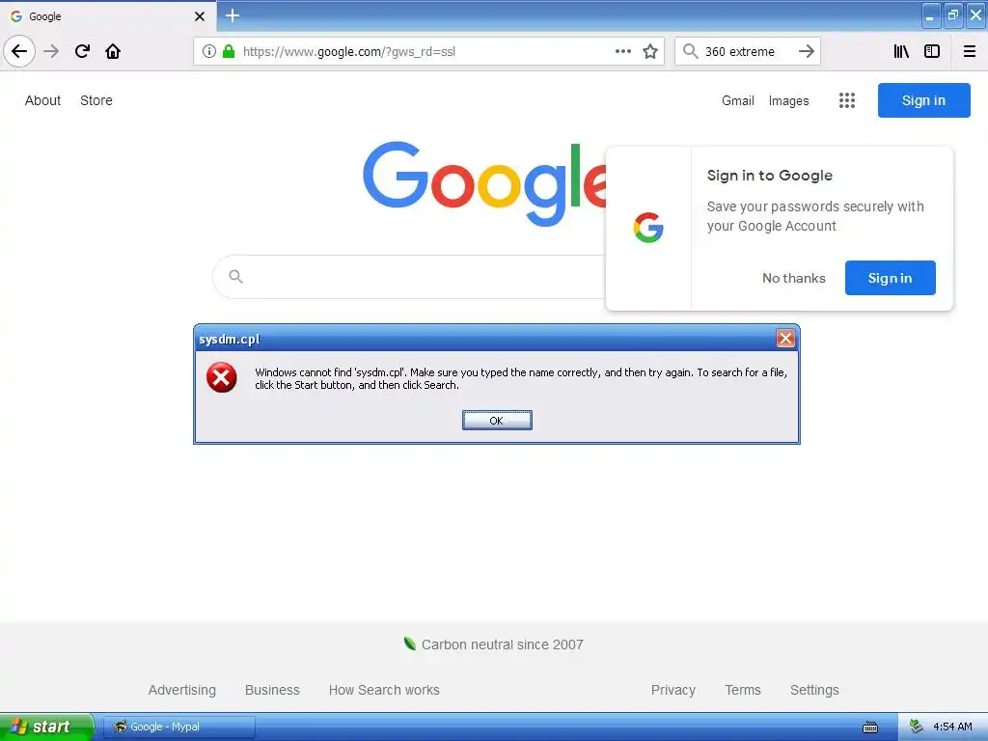
Task: Go back to the previous page
Action: coord(19,51)
